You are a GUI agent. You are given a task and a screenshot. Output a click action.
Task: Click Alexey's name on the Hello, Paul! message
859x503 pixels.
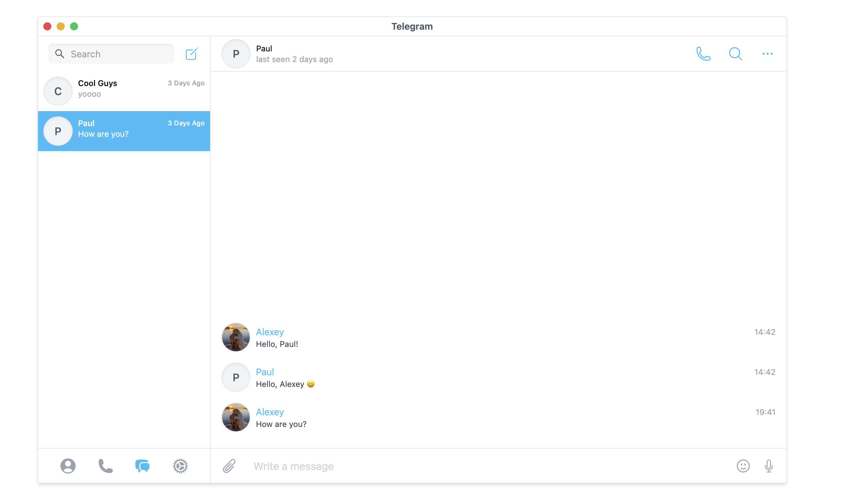pyautogui.click(x=270, y=332)
